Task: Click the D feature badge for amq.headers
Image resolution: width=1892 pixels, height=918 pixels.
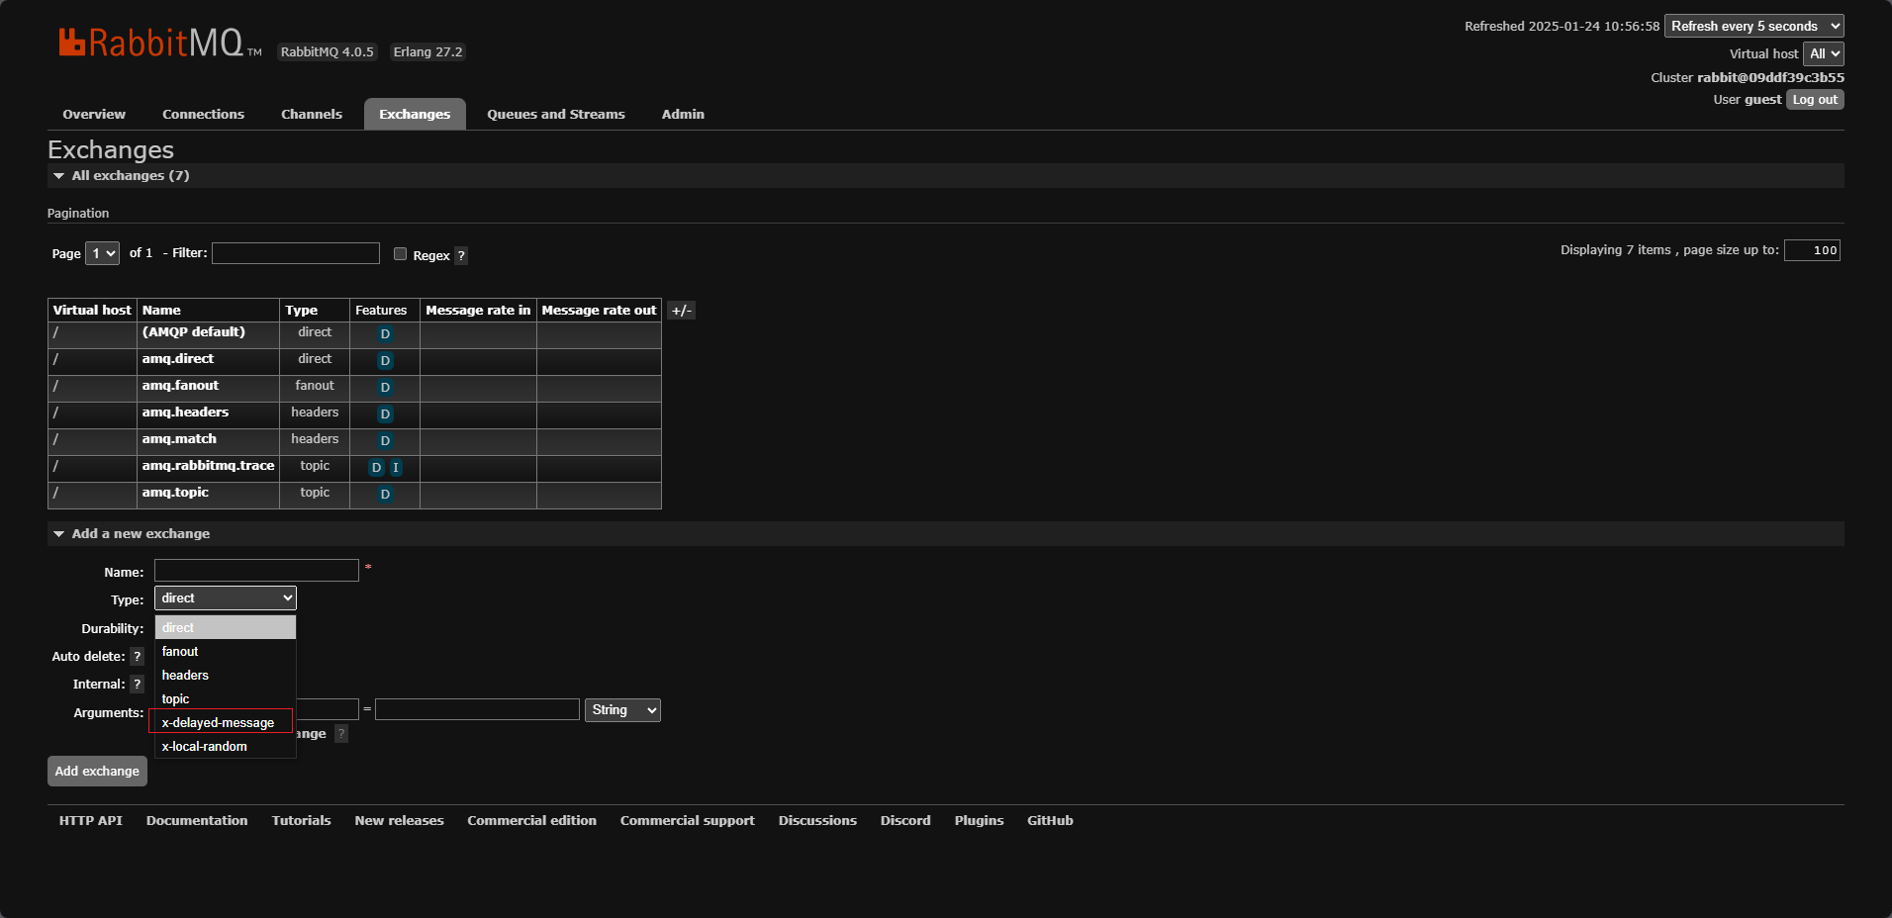Action: click(x=385, y=414)
